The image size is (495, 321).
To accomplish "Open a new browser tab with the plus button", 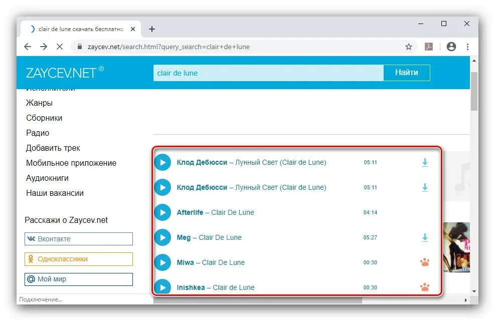I will pos(152,29).
